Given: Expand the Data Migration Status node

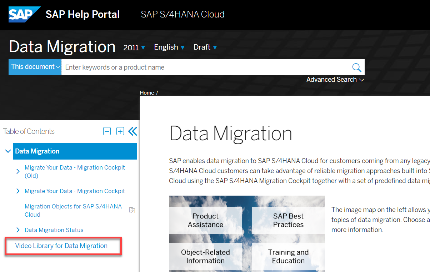Looking at the screenshot, I should (18, 230).
